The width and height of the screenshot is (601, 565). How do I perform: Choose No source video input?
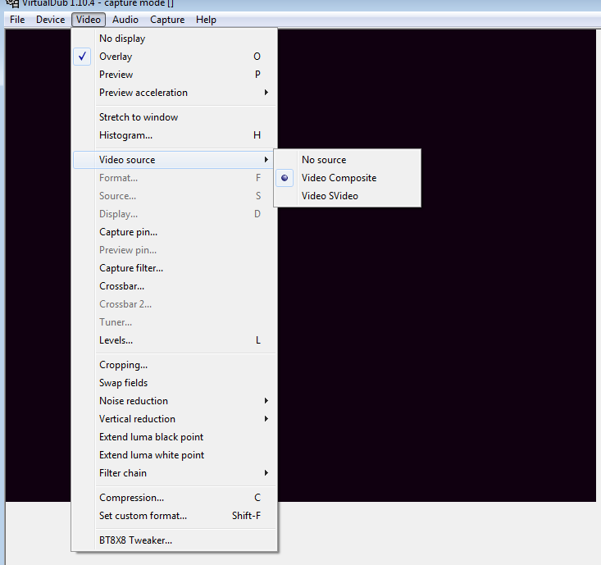(348, 160)
